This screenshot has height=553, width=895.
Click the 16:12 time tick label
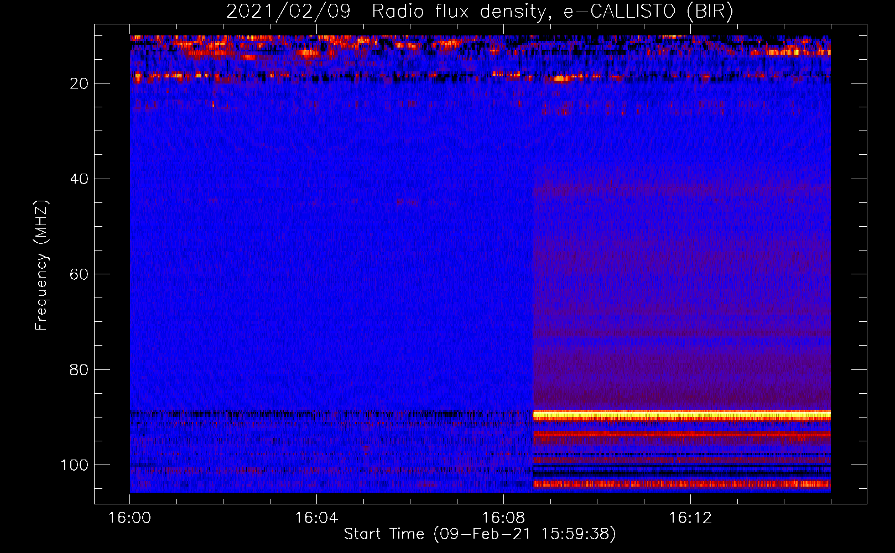click(x=690, y=518)
